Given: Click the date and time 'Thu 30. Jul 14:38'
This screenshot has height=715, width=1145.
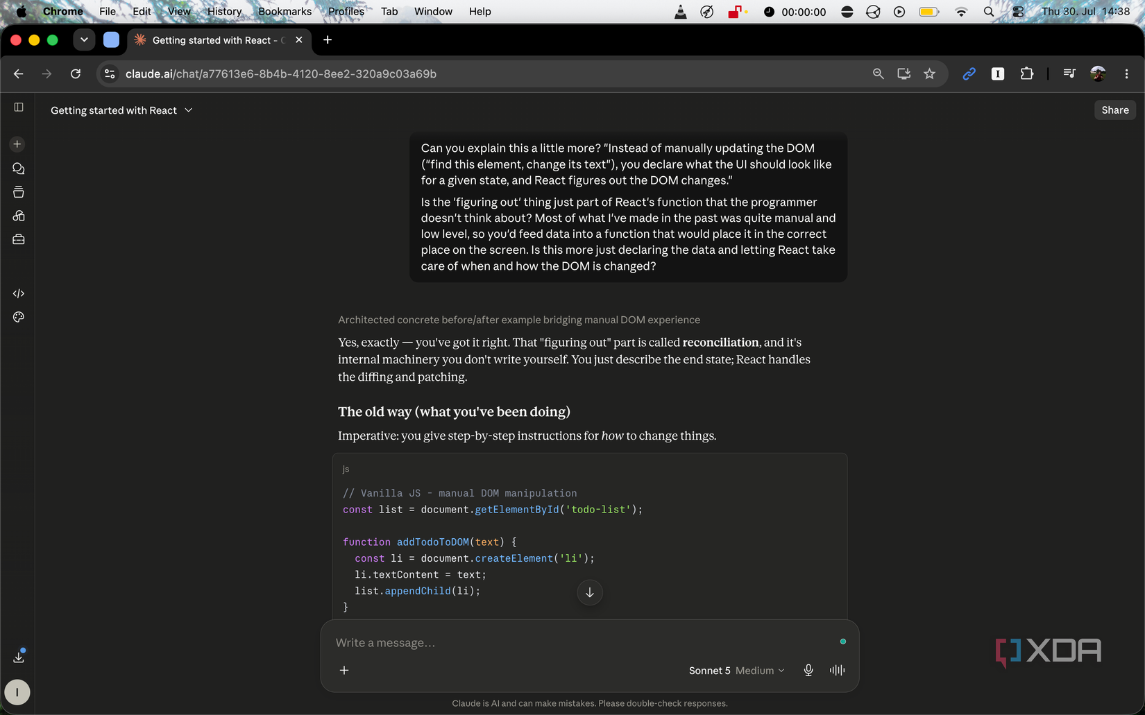Looking at the screenshot, I should point(1085,11).
